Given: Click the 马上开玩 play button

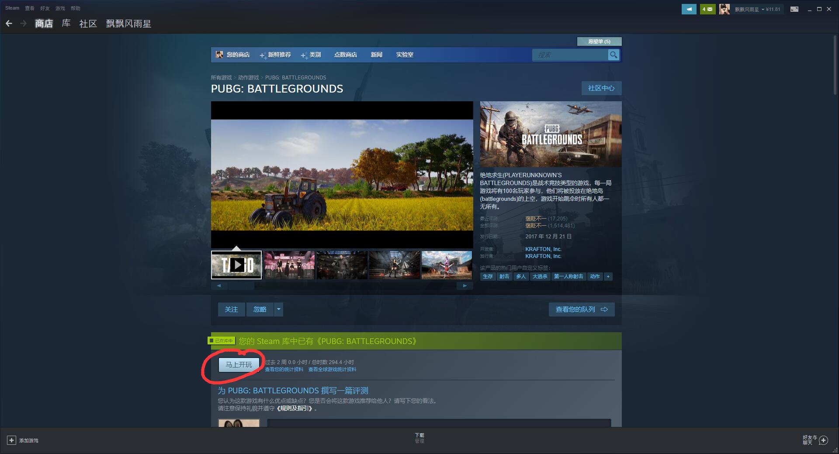Looking at the screenshot, I should (x=239, y=365).
